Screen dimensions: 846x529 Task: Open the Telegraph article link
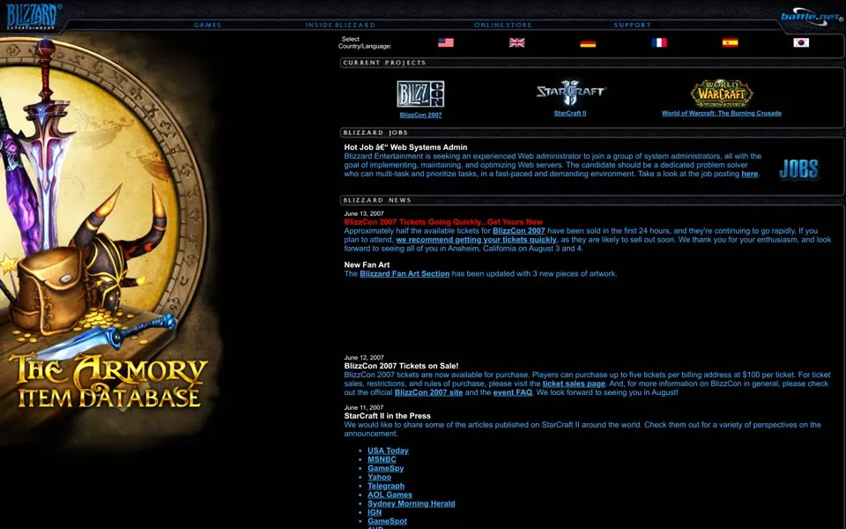(x=386, y=486)
